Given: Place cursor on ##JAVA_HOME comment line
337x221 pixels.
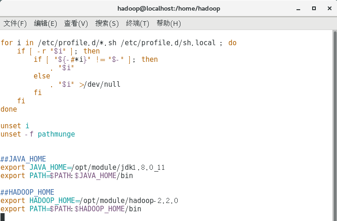Looking at the screenshot, I should (x=23, y=159).
